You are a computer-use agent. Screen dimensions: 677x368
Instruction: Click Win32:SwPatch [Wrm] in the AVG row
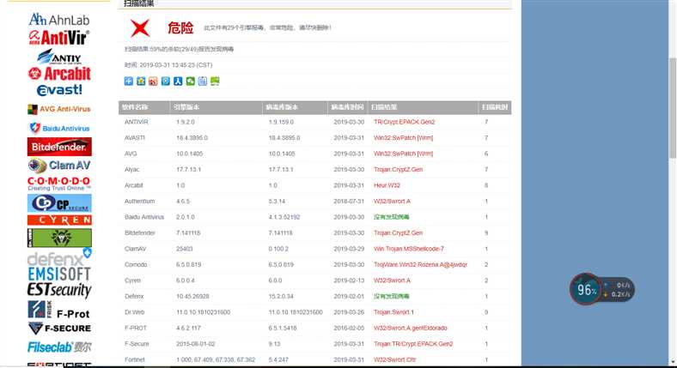pos(403,154)
